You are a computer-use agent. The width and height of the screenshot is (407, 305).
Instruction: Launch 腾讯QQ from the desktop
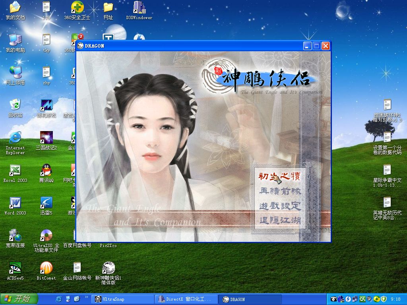click(x=46, y=174)
